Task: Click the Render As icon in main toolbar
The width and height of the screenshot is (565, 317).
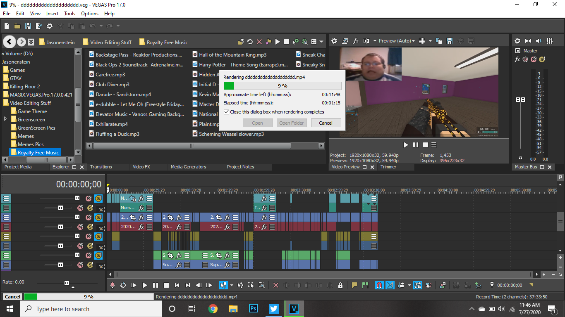Action: pos(39,26)
